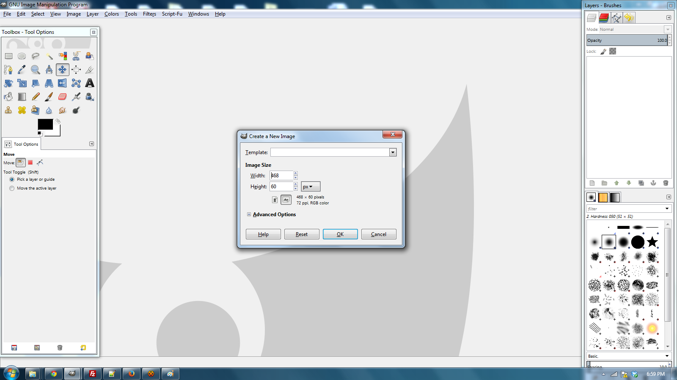Click the Width input field
Screen dimensions: 677x380
tap(281, 176)
